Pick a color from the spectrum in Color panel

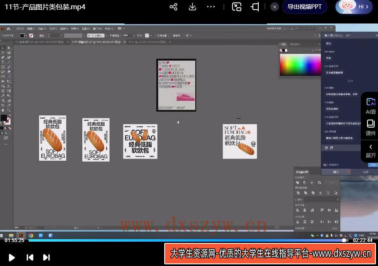300,65
